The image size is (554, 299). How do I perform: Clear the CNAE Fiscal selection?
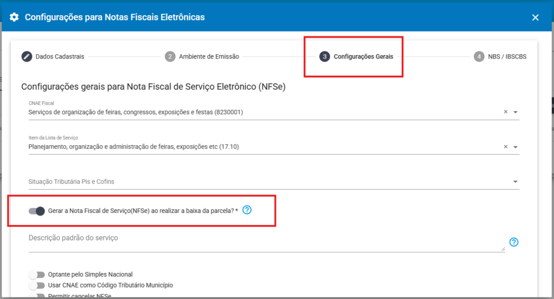pos(506,112)
